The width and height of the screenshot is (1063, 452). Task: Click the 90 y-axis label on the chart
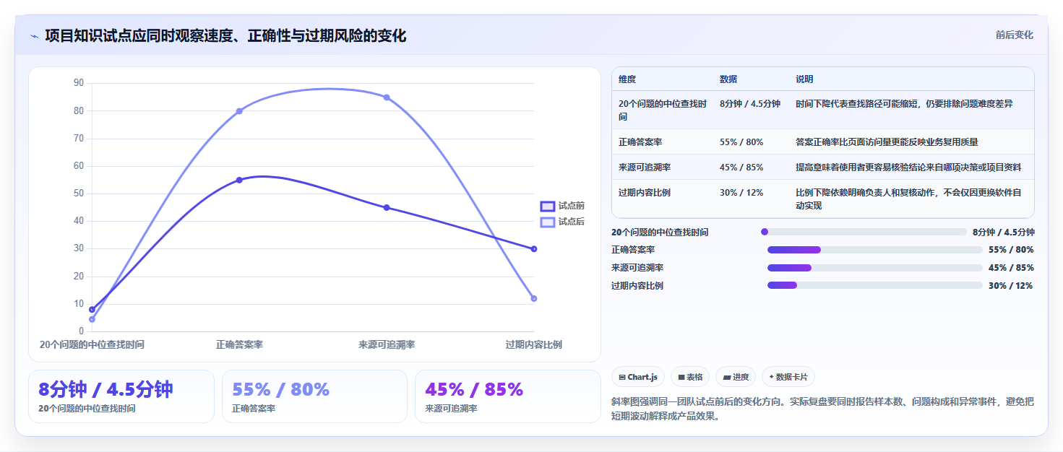point(79,83)
